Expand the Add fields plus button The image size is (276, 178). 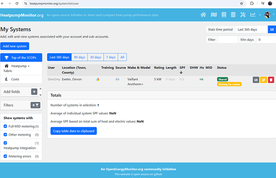point(34,92)
